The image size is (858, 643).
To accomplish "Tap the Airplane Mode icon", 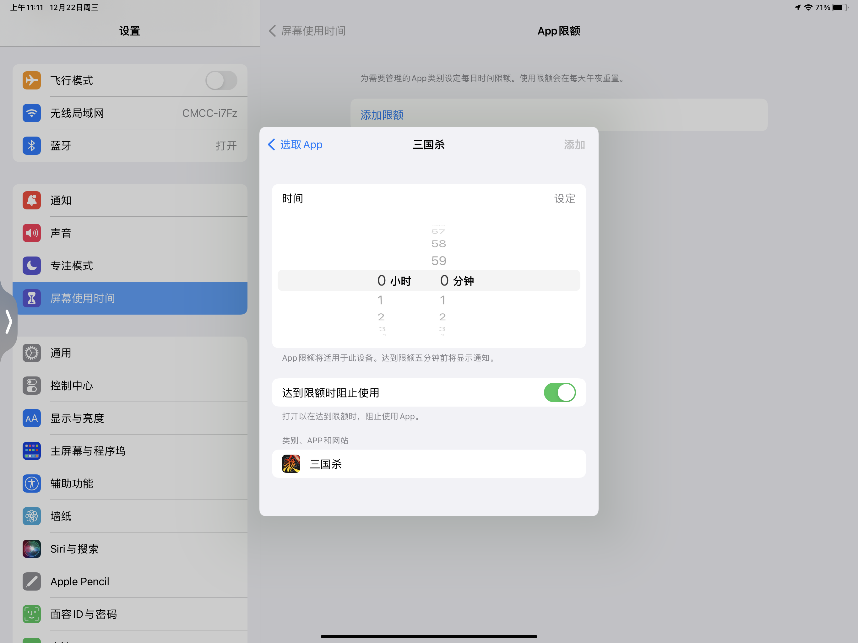I will click(31, 80).
